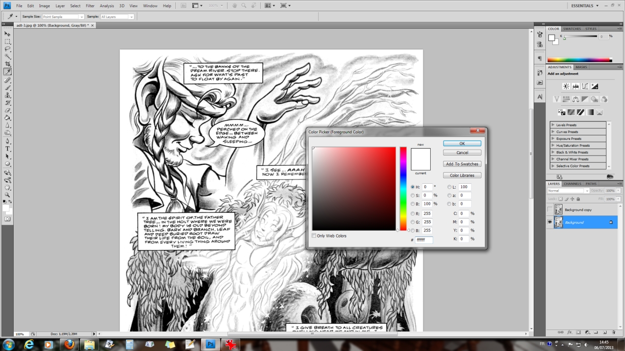Click OK in the Color Picker

[462, 143]
